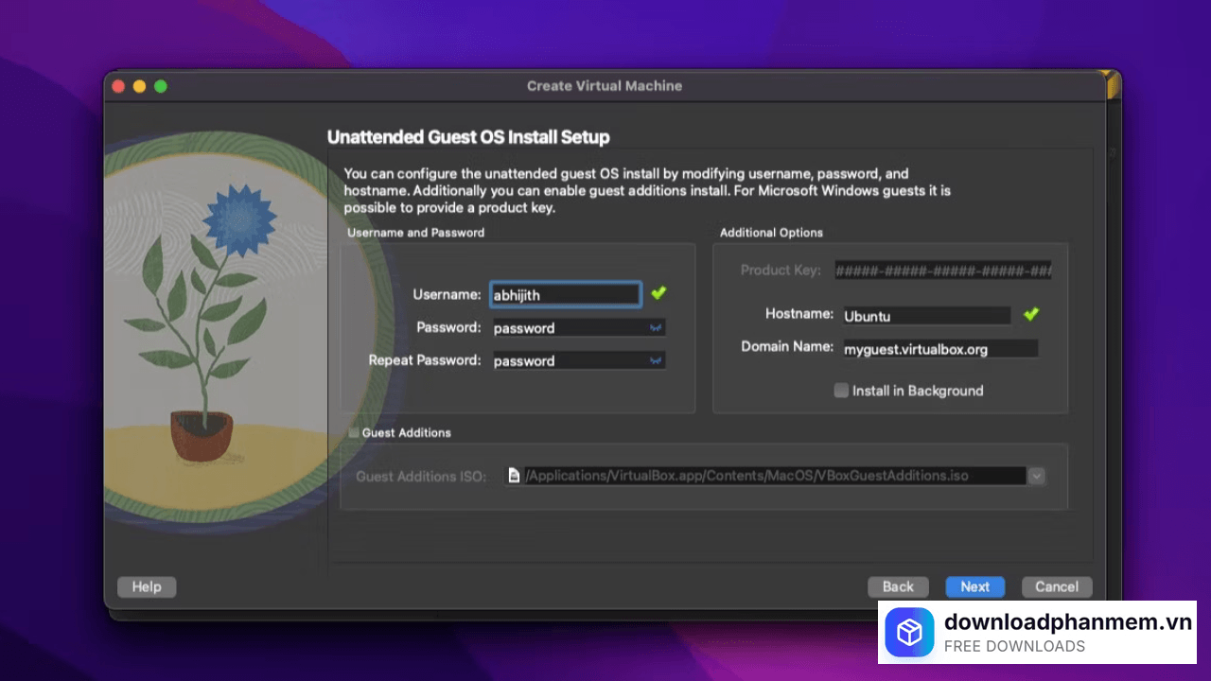Click the green checkmark beside Hostname

pyautogui.click(x=1030, y=314)
